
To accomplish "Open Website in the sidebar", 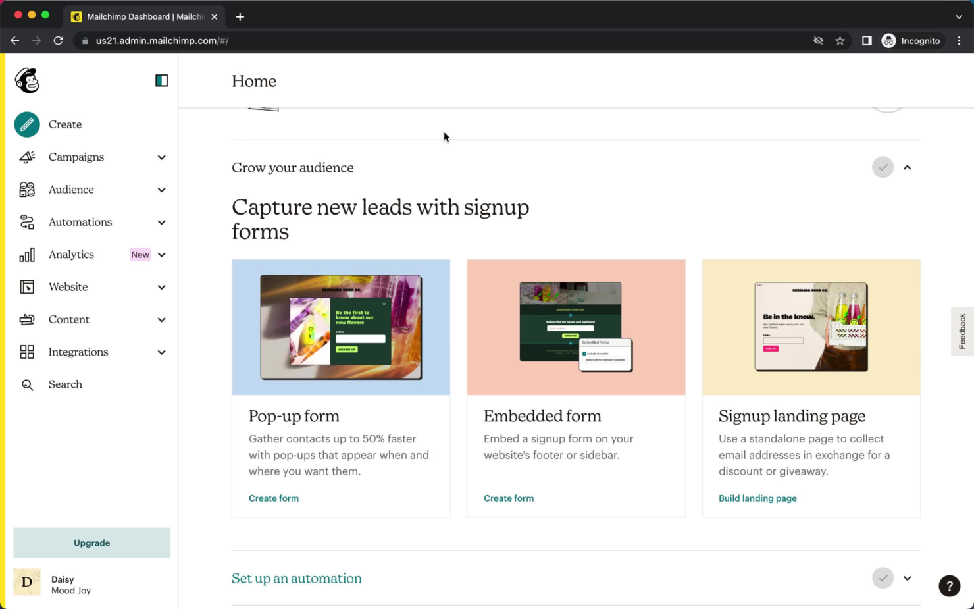I will pyautogui.click(x=68, y=287).
